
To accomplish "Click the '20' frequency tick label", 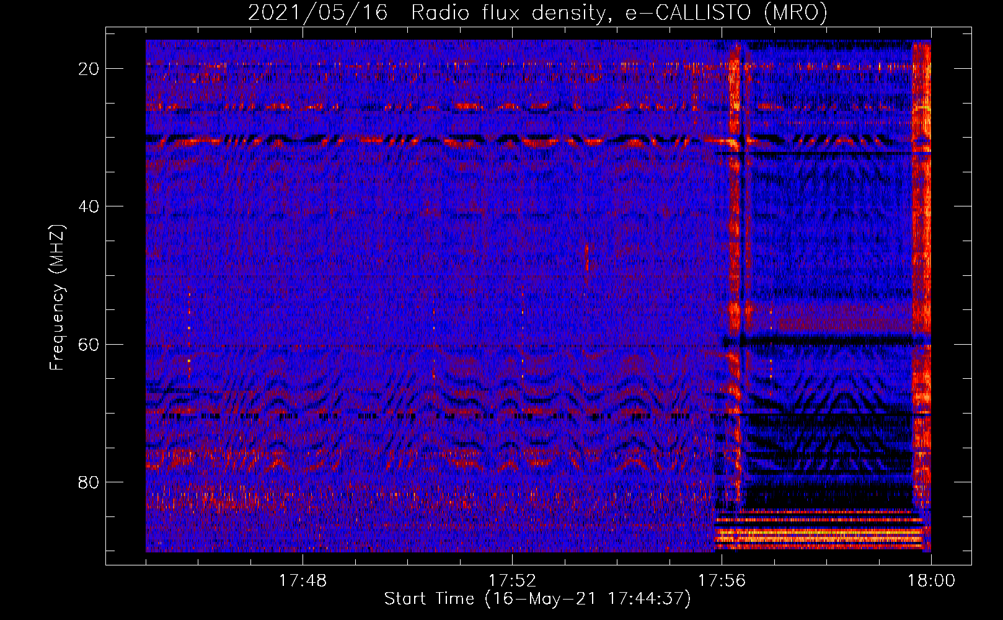I will click(x=89, y=68).
